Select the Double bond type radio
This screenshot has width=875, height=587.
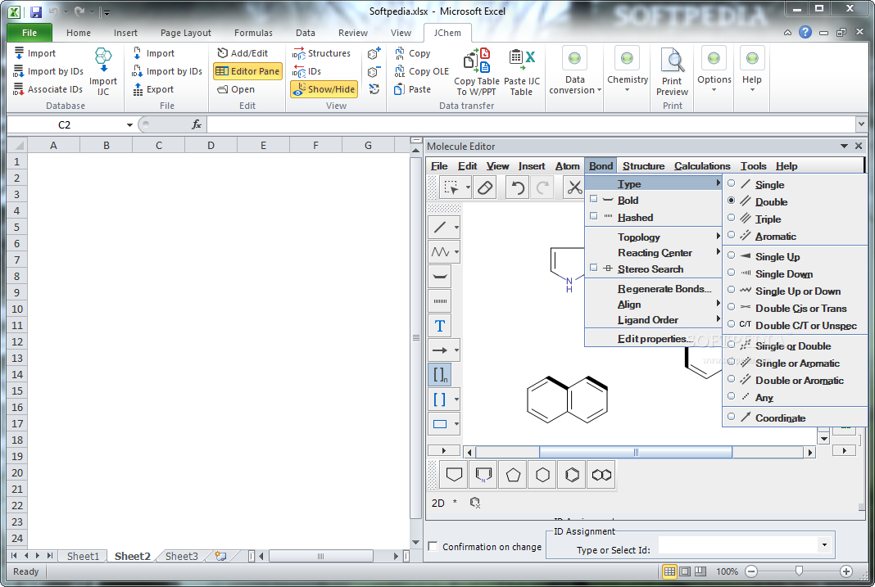[731, 201]
